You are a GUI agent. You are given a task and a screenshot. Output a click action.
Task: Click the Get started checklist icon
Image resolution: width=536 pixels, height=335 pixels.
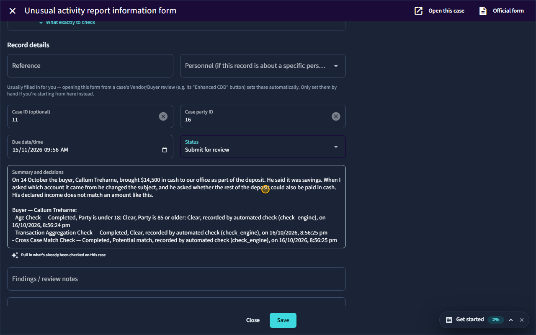[x=449, y=320]
